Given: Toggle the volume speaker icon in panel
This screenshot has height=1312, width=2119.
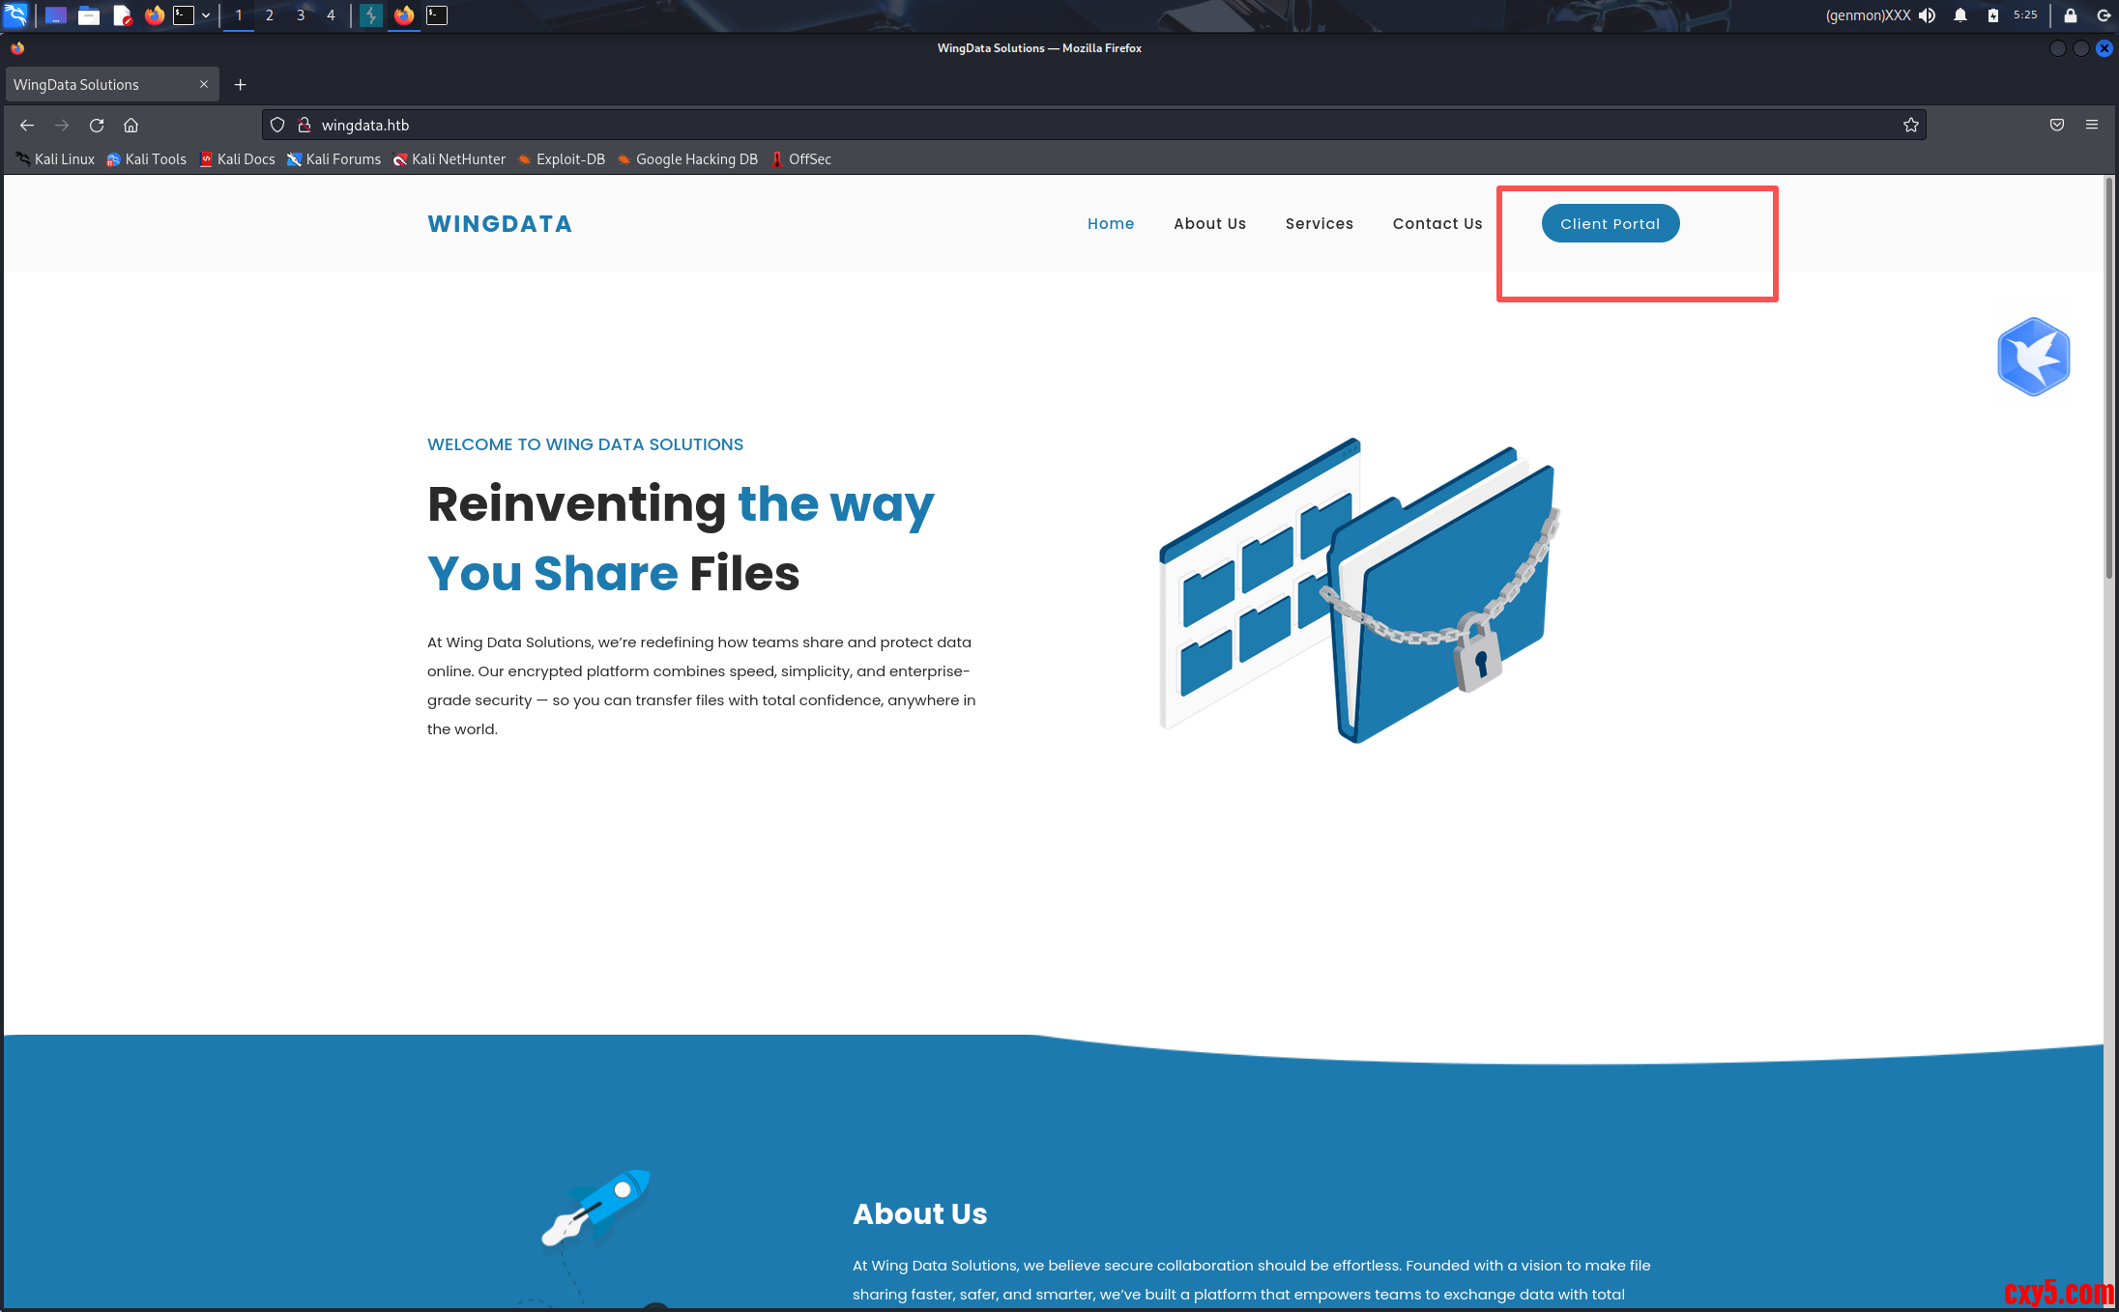Looking at the screenshot, I should (1928, 15).
